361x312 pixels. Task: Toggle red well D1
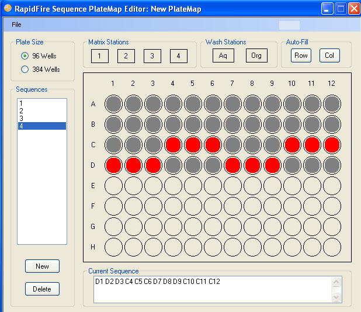coord(113,165)
